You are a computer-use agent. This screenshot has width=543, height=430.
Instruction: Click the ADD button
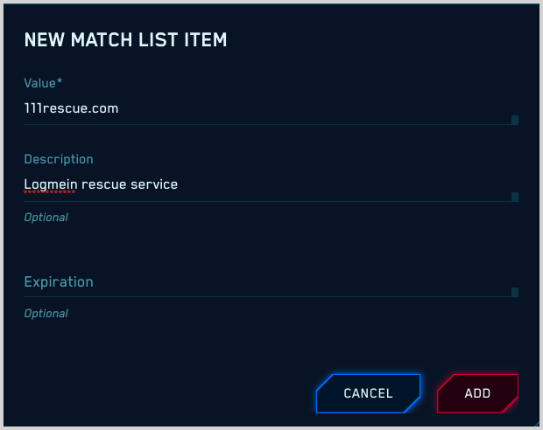tap(477, 393)
